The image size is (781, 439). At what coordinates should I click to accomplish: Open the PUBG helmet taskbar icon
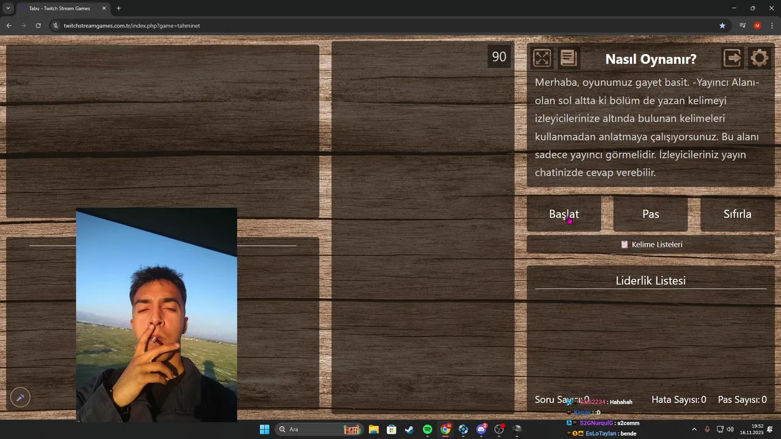click(x=517, y=429)
